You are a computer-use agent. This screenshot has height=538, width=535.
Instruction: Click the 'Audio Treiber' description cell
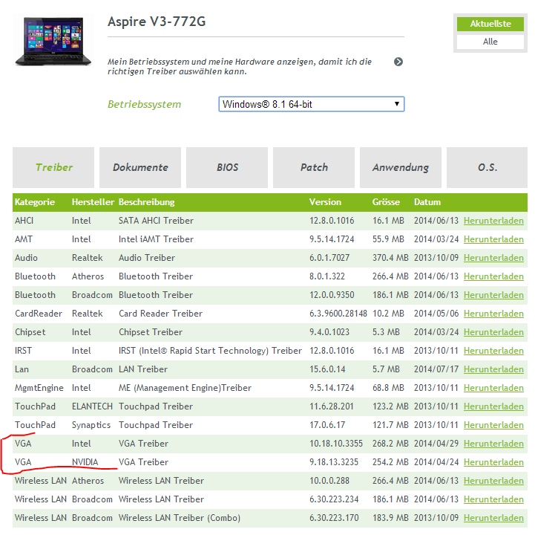147,258
